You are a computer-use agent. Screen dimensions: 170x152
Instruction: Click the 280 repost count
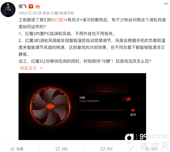click(65, 149)
